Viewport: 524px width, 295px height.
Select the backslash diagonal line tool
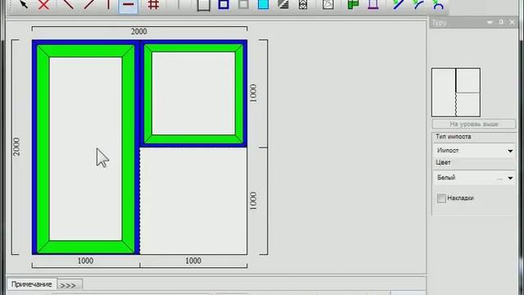[x=68, y=4]
